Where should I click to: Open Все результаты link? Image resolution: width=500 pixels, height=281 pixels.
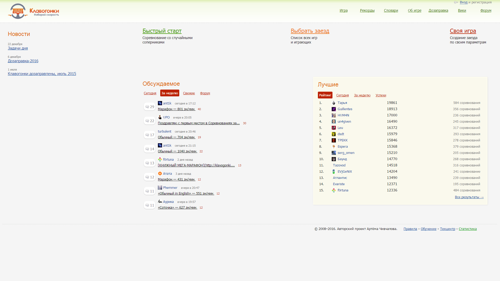[x=469, y=197]
